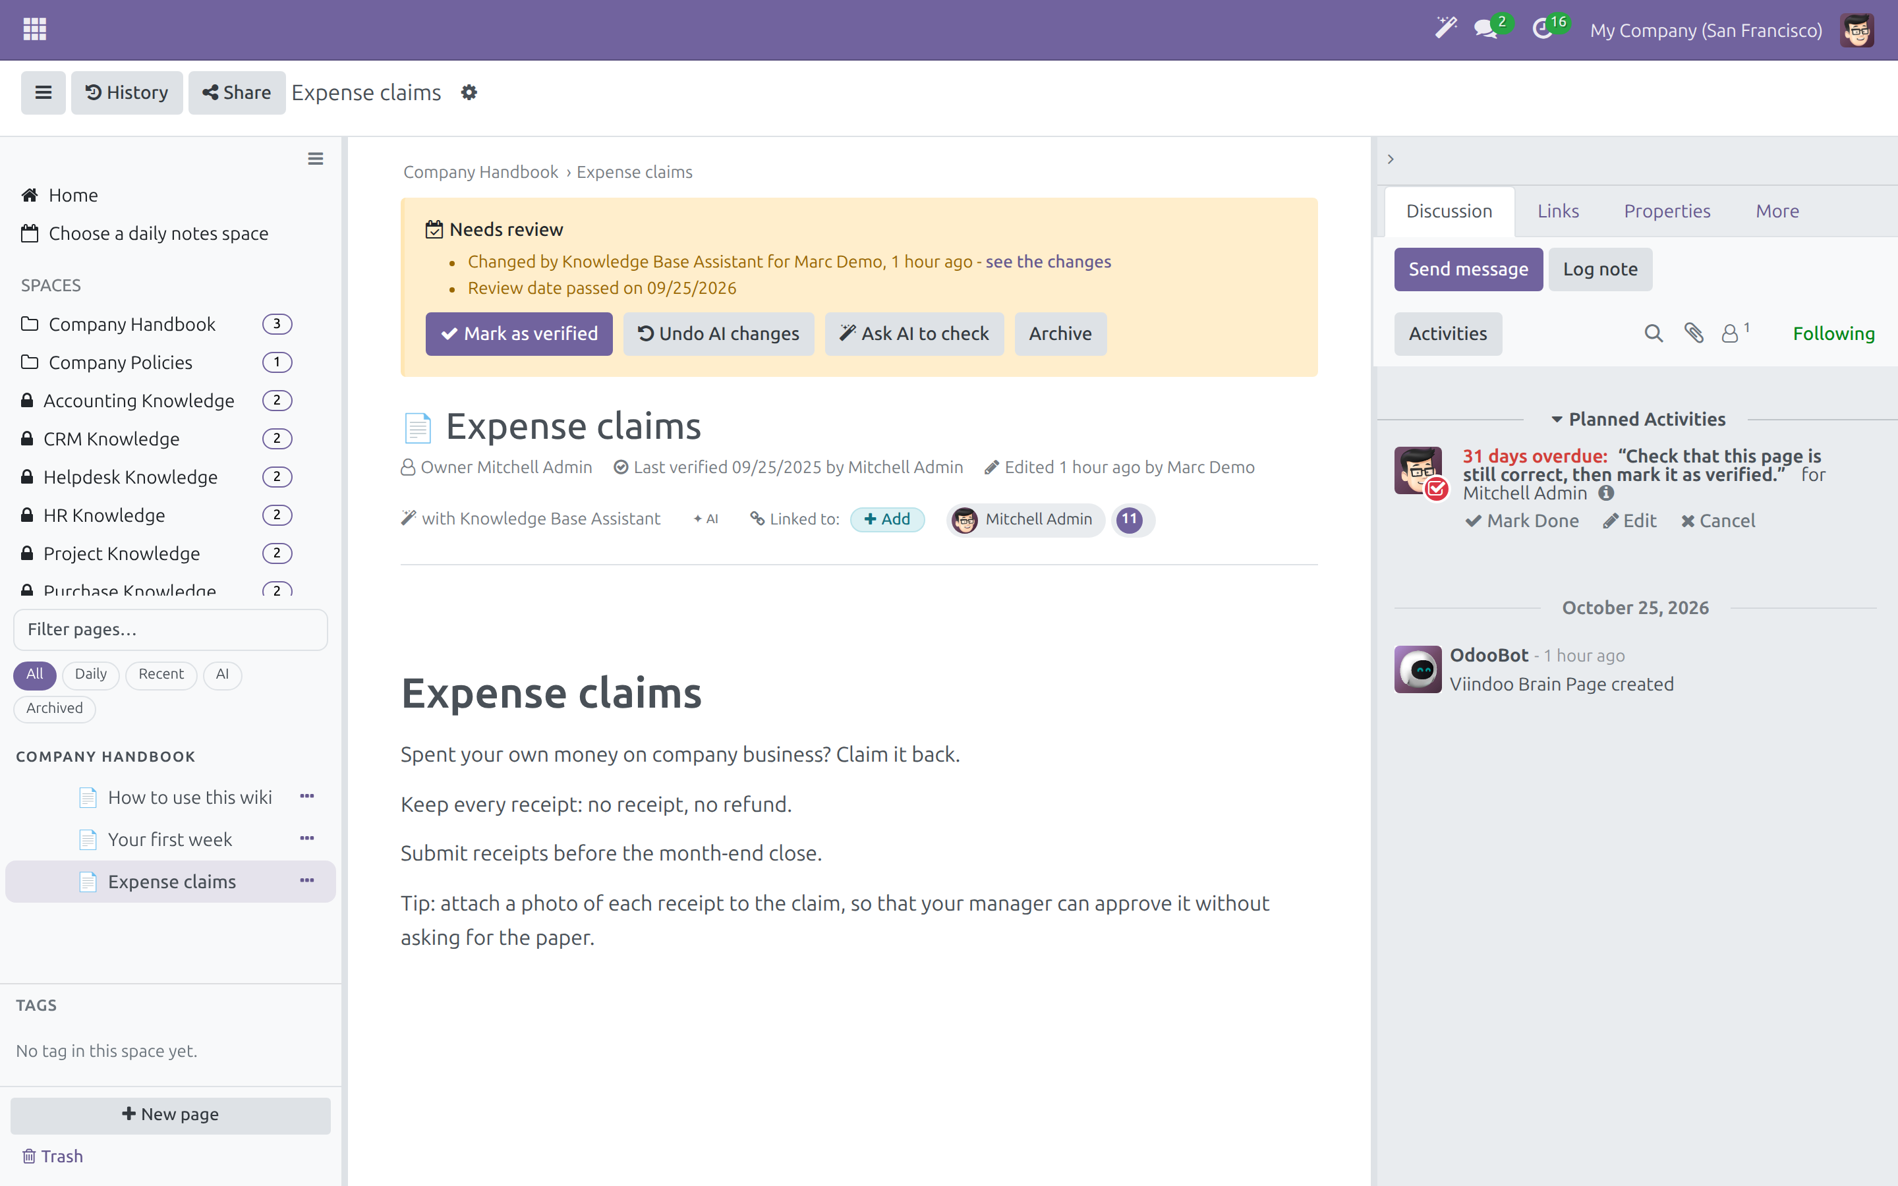The image size is (1898, 1186).
Task: Open the Trash link
Action: [53, 1156]
